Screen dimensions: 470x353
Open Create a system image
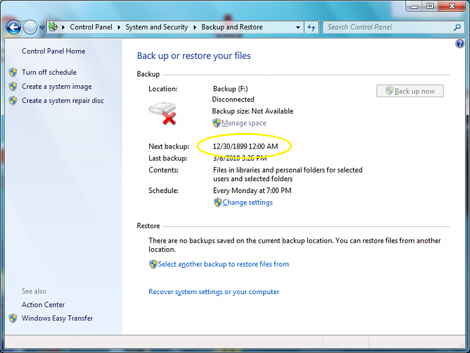(x=56, y=87)
